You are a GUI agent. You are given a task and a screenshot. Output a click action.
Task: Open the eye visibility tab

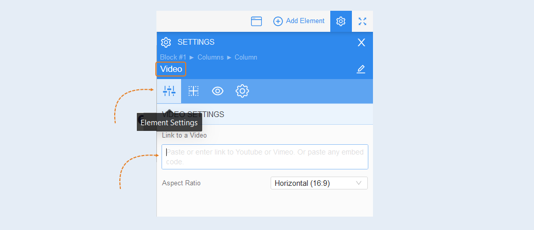[x=218, y=91]
